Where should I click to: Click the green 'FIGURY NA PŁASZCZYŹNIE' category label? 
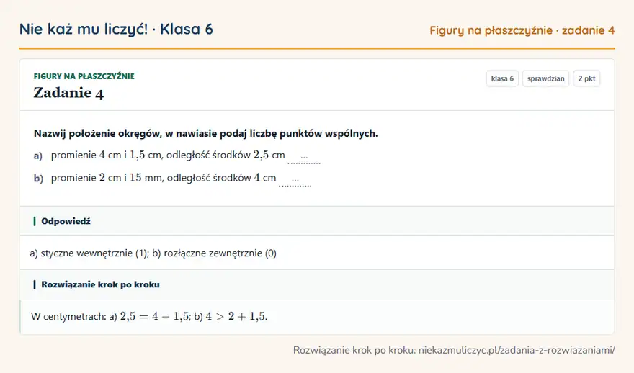pos(84,76)
